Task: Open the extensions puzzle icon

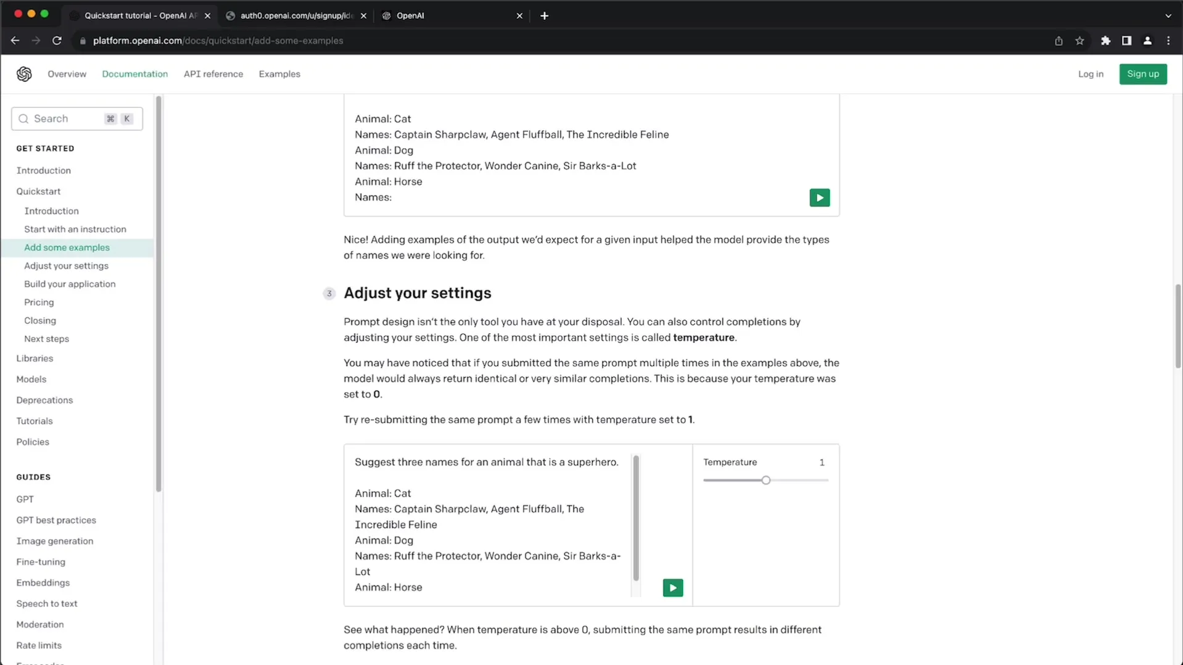Action: [1105, 41]
